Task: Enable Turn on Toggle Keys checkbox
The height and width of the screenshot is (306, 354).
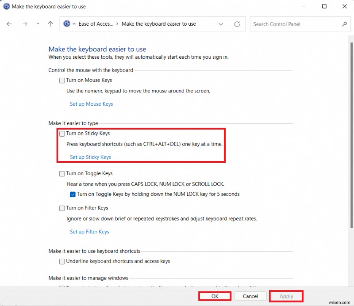Action: [62, 173]
